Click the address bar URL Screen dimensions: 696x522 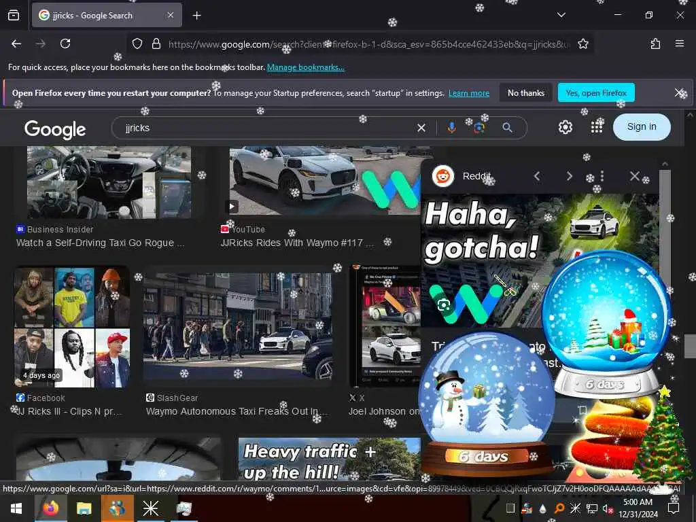[x=368, y=44]
